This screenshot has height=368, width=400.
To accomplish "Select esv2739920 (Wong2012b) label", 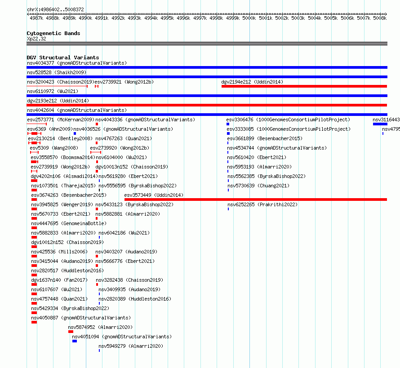I will [x=120, y=148].
